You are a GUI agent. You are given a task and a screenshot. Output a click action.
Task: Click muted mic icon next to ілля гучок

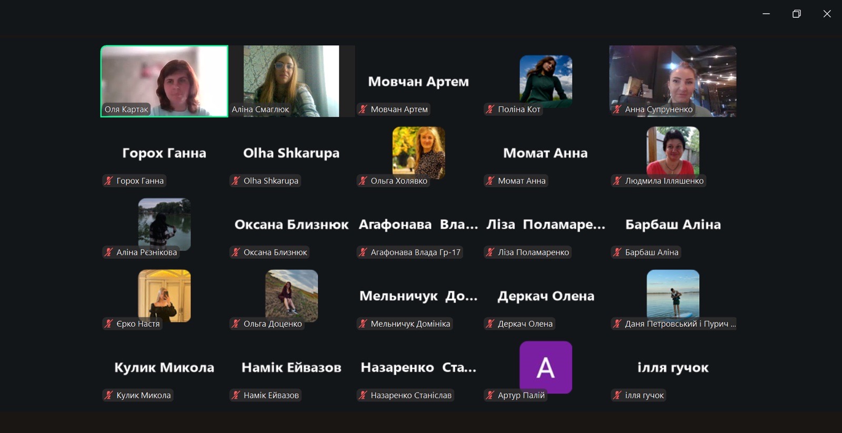click(x=617, y=396)
